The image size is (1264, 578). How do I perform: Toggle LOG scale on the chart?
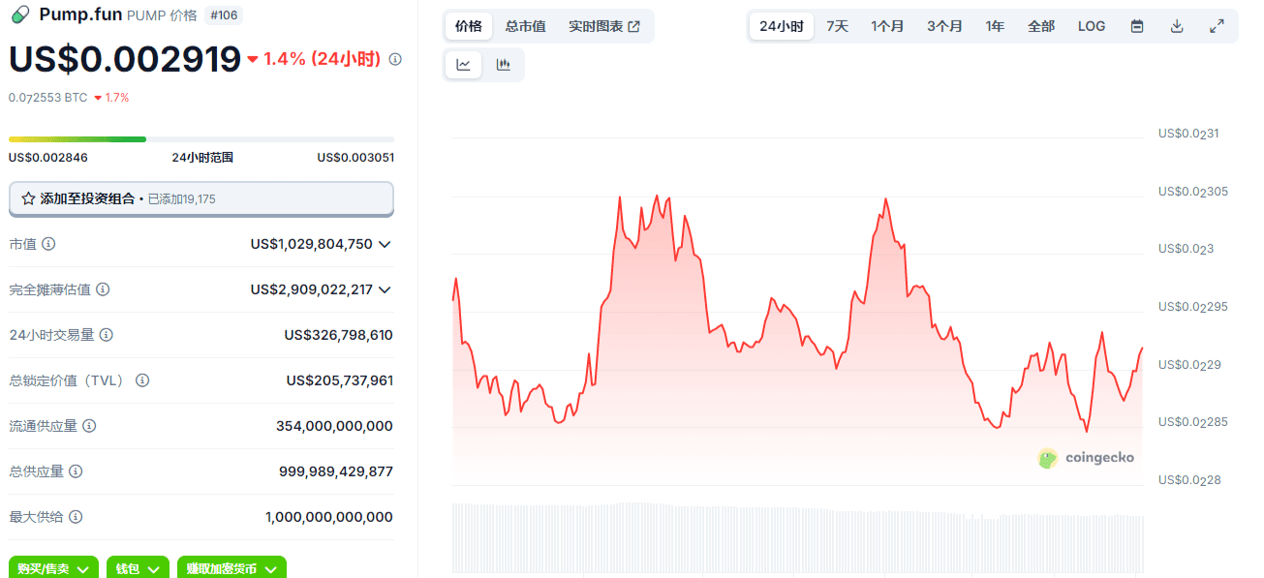click(x=1092, y=26)
